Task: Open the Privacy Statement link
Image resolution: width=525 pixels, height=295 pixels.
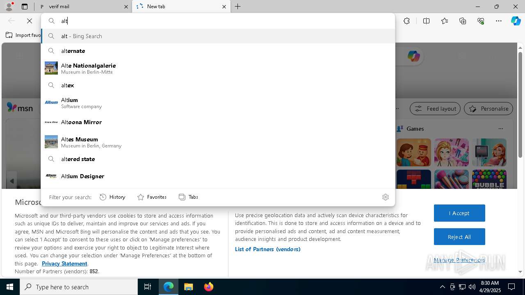Action: [64, 263]
